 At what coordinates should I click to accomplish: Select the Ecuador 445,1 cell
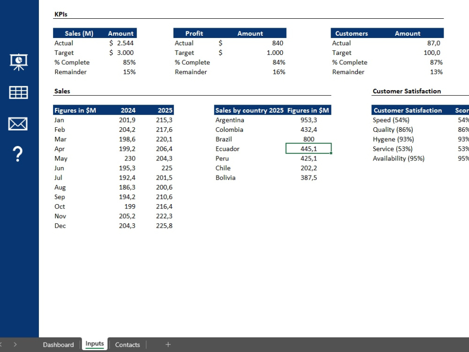[x=309, y=149]
